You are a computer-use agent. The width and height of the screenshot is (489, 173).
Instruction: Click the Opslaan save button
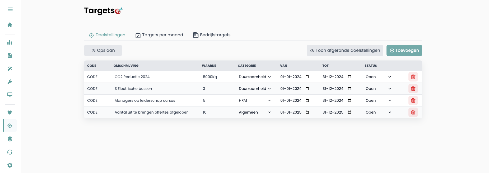click(x=103, y=50)
